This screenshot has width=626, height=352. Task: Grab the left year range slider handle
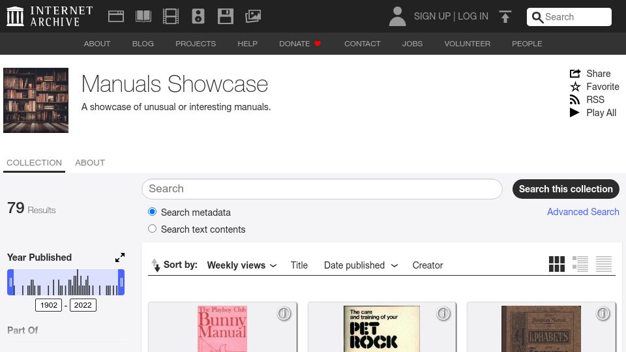(x=11, y=282)
